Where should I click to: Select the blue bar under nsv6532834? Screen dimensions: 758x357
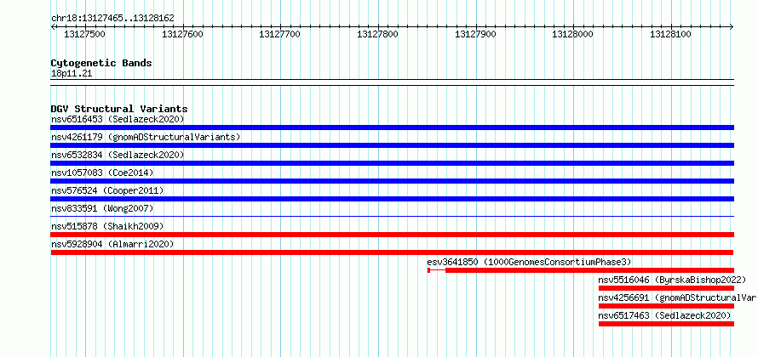pos(392,163)
